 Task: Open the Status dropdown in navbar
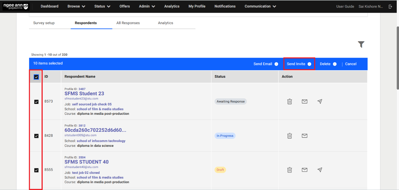pyautogui.click(x=102, y=6)
